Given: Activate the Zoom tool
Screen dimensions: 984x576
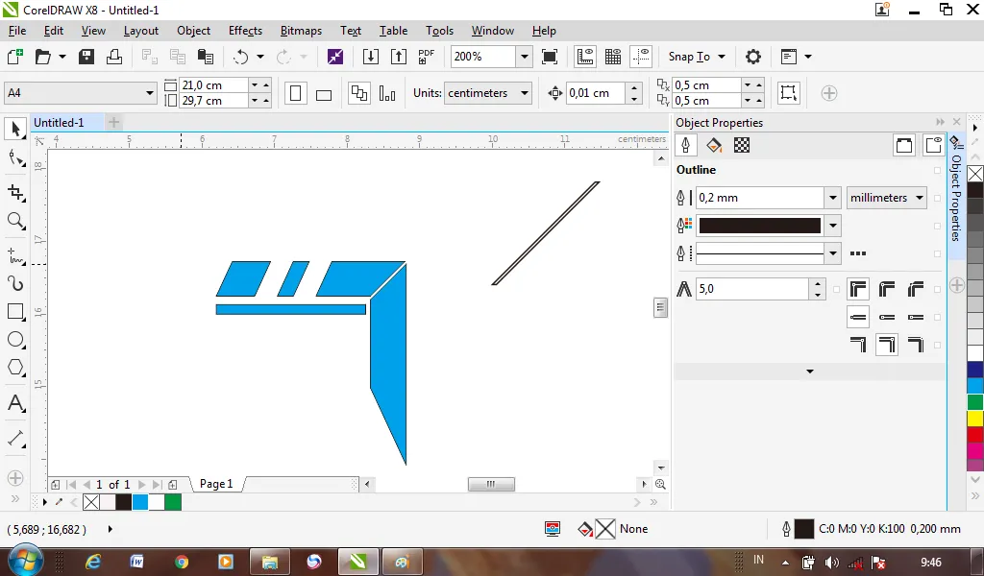Looking at the screenshot, I should pos(15,221).
